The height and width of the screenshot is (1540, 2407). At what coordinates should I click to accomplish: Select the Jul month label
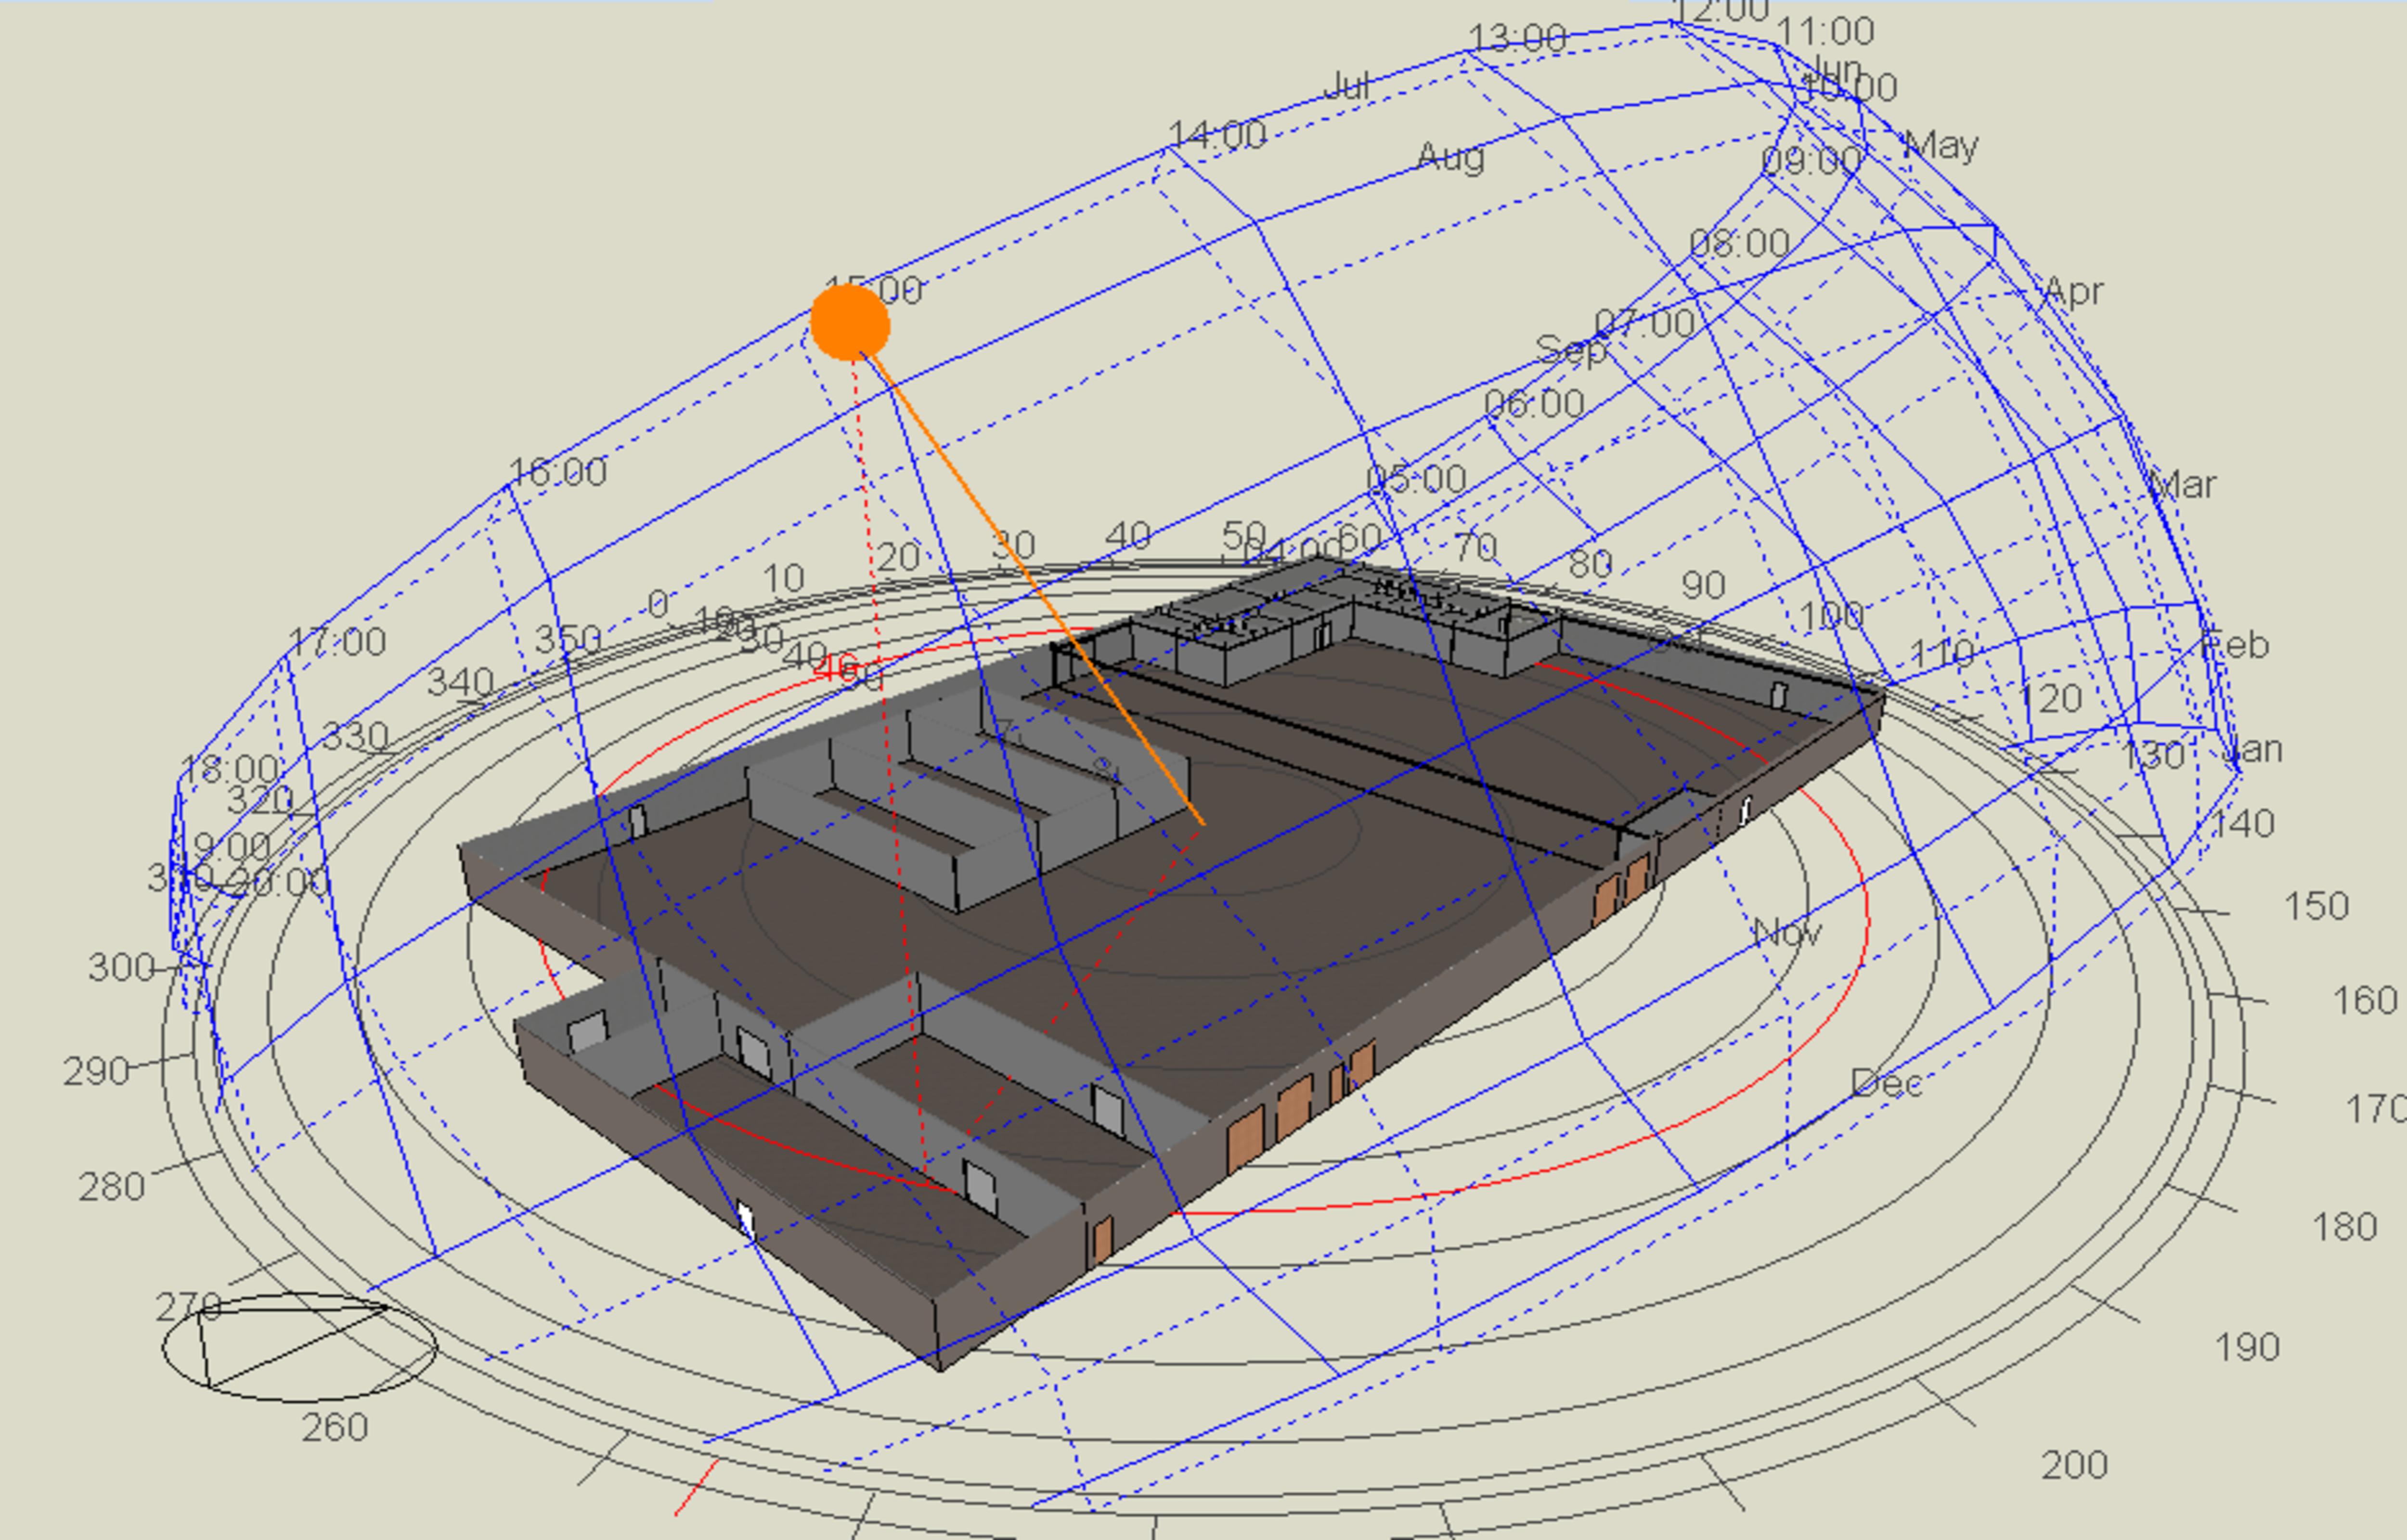[x=1346, y=86]
